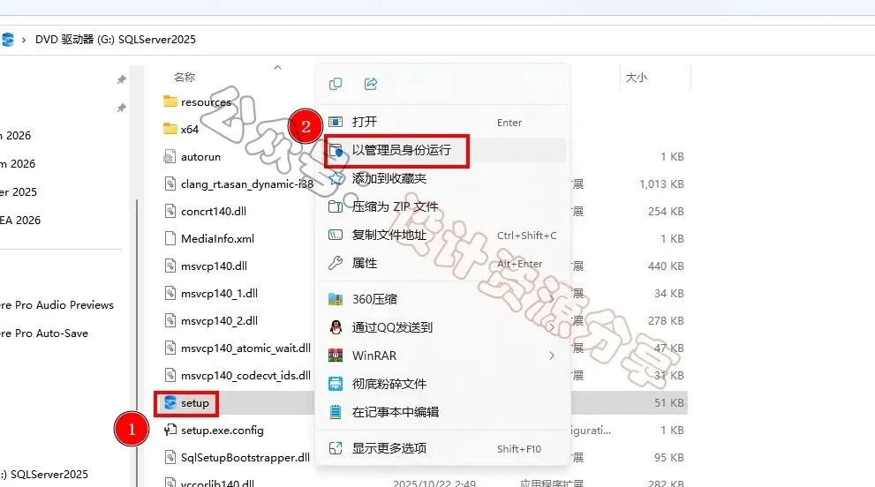Image resolution: width=875 pixels, height=487 pixels.
Task: Click the setup SQL Server icon
Action: click(170, 402)
